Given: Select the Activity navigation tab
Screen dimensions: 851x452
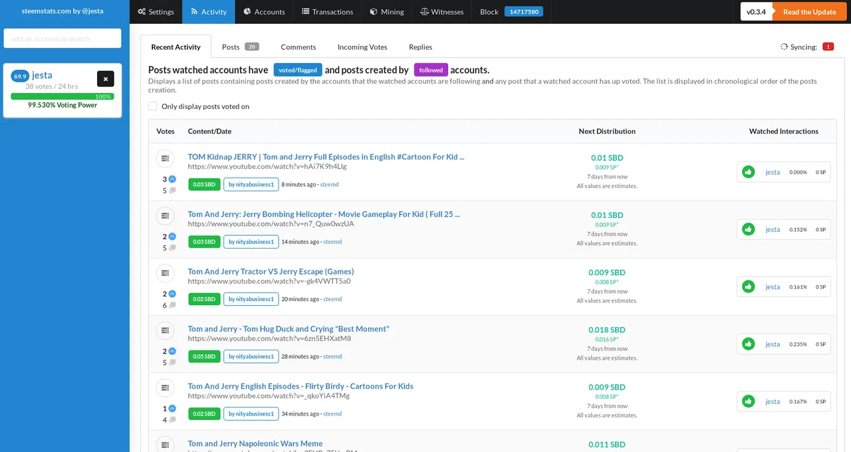Looking at the screenshot, I should [x=208, y=12].
